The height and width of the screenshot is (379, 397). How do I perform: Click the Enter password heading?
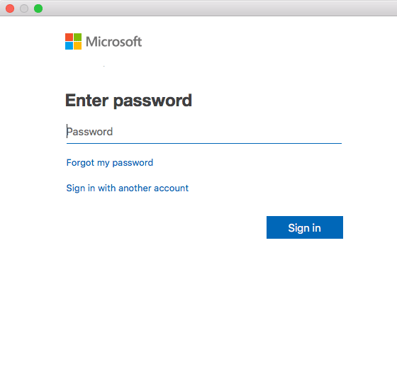point(128,101)
